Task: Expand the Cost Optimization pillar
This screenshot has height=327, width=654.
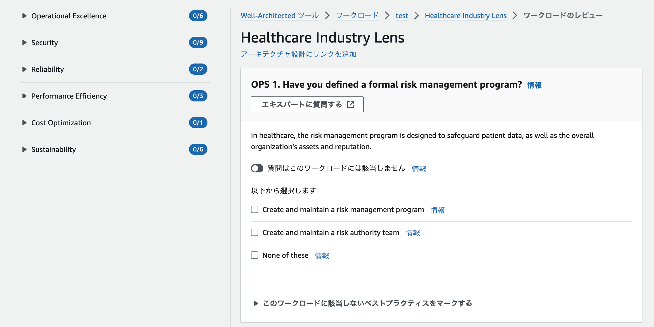Action: coord(24,123)
